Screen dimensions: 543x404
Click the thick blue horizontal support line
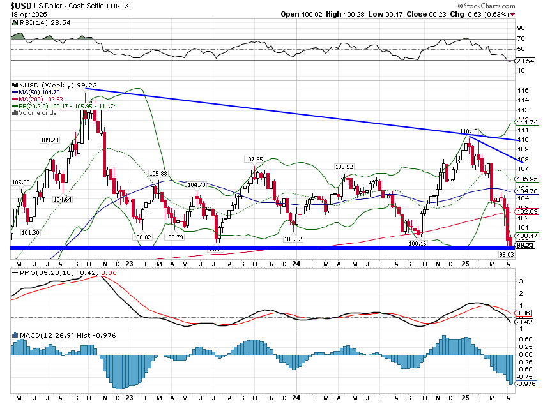[256, 248]
